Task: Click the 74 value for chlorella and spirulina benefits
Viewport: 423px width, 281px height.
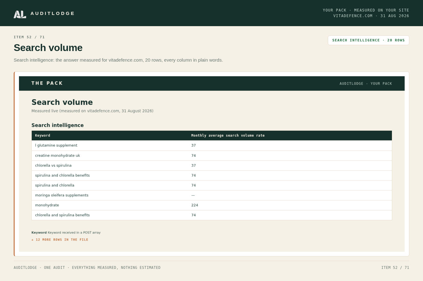Action: pyautogui.click(x=193, y=215)
